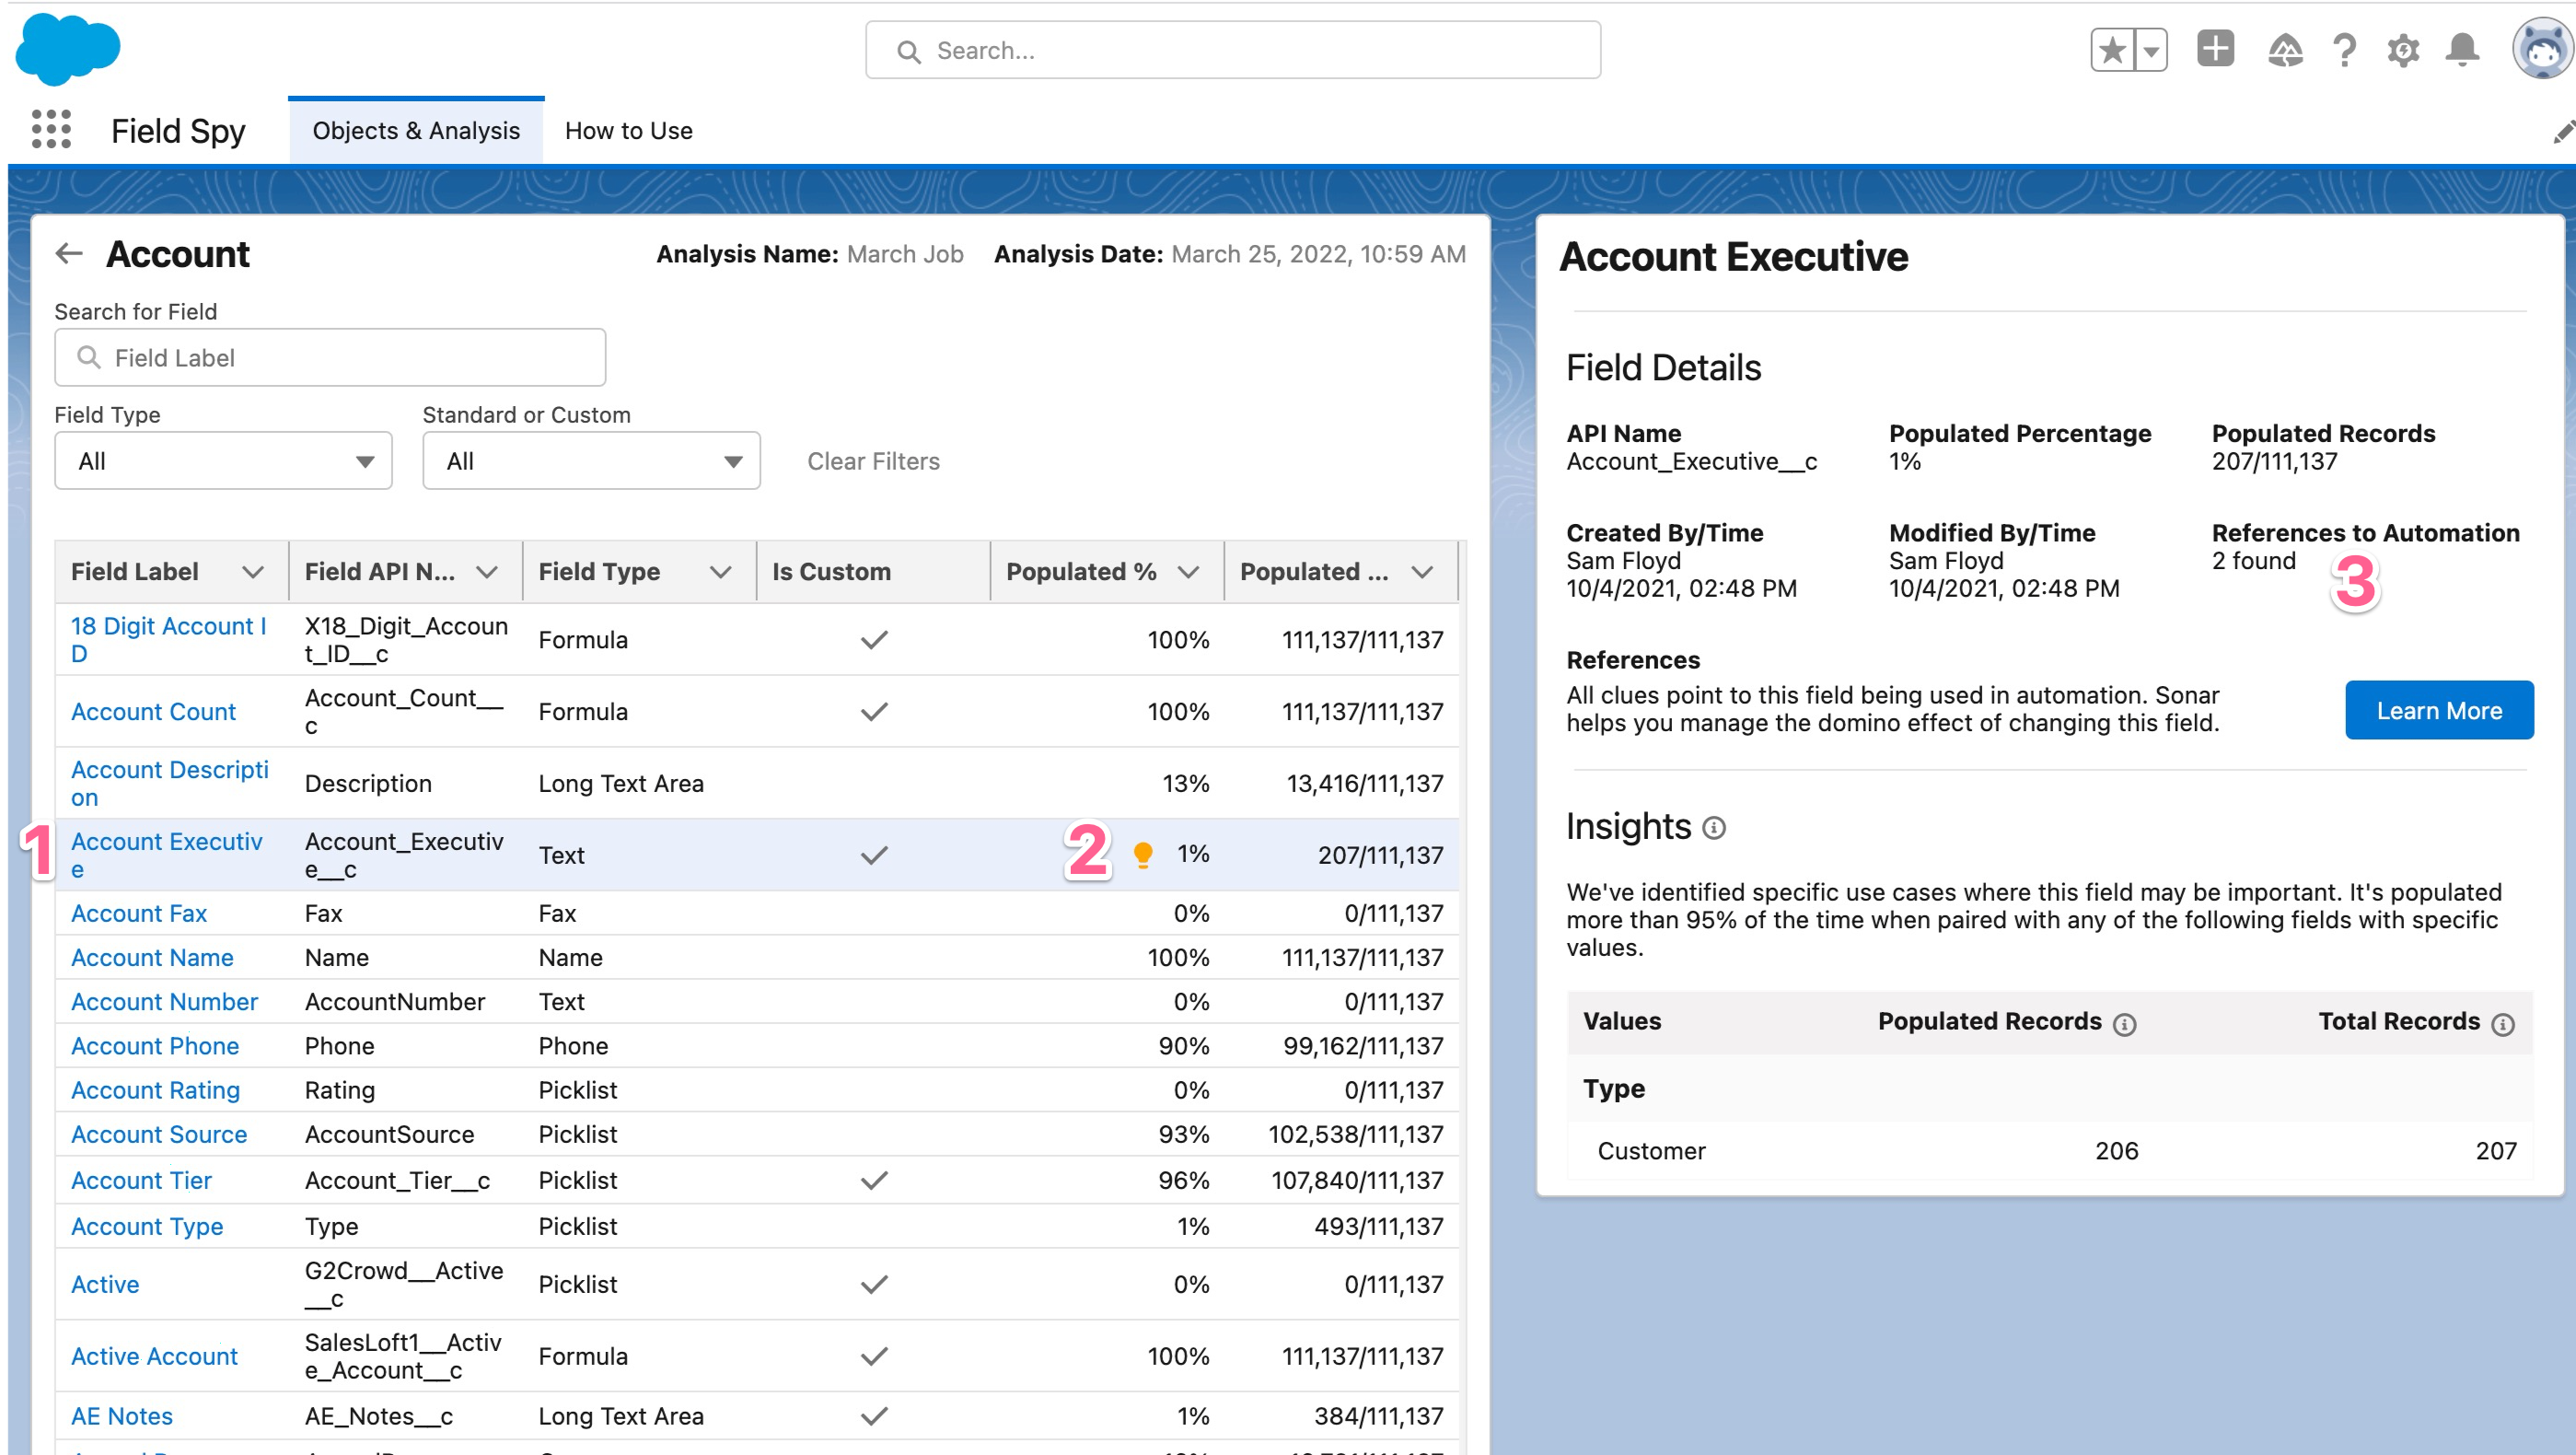Switch to the Objects & Analysis tab
The image size is (2576, 1455).
416,131
